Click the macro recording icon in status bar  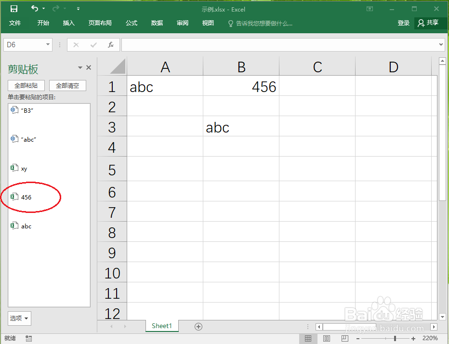pyautogui.click(x=28, y=338)
